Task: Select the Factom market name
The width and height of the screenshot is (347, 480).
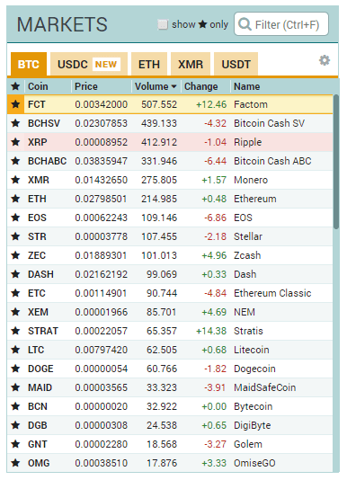Action: (251, 104)
